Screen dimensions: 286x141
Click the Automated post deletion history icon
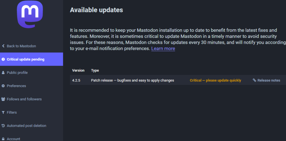coord(3,126)
